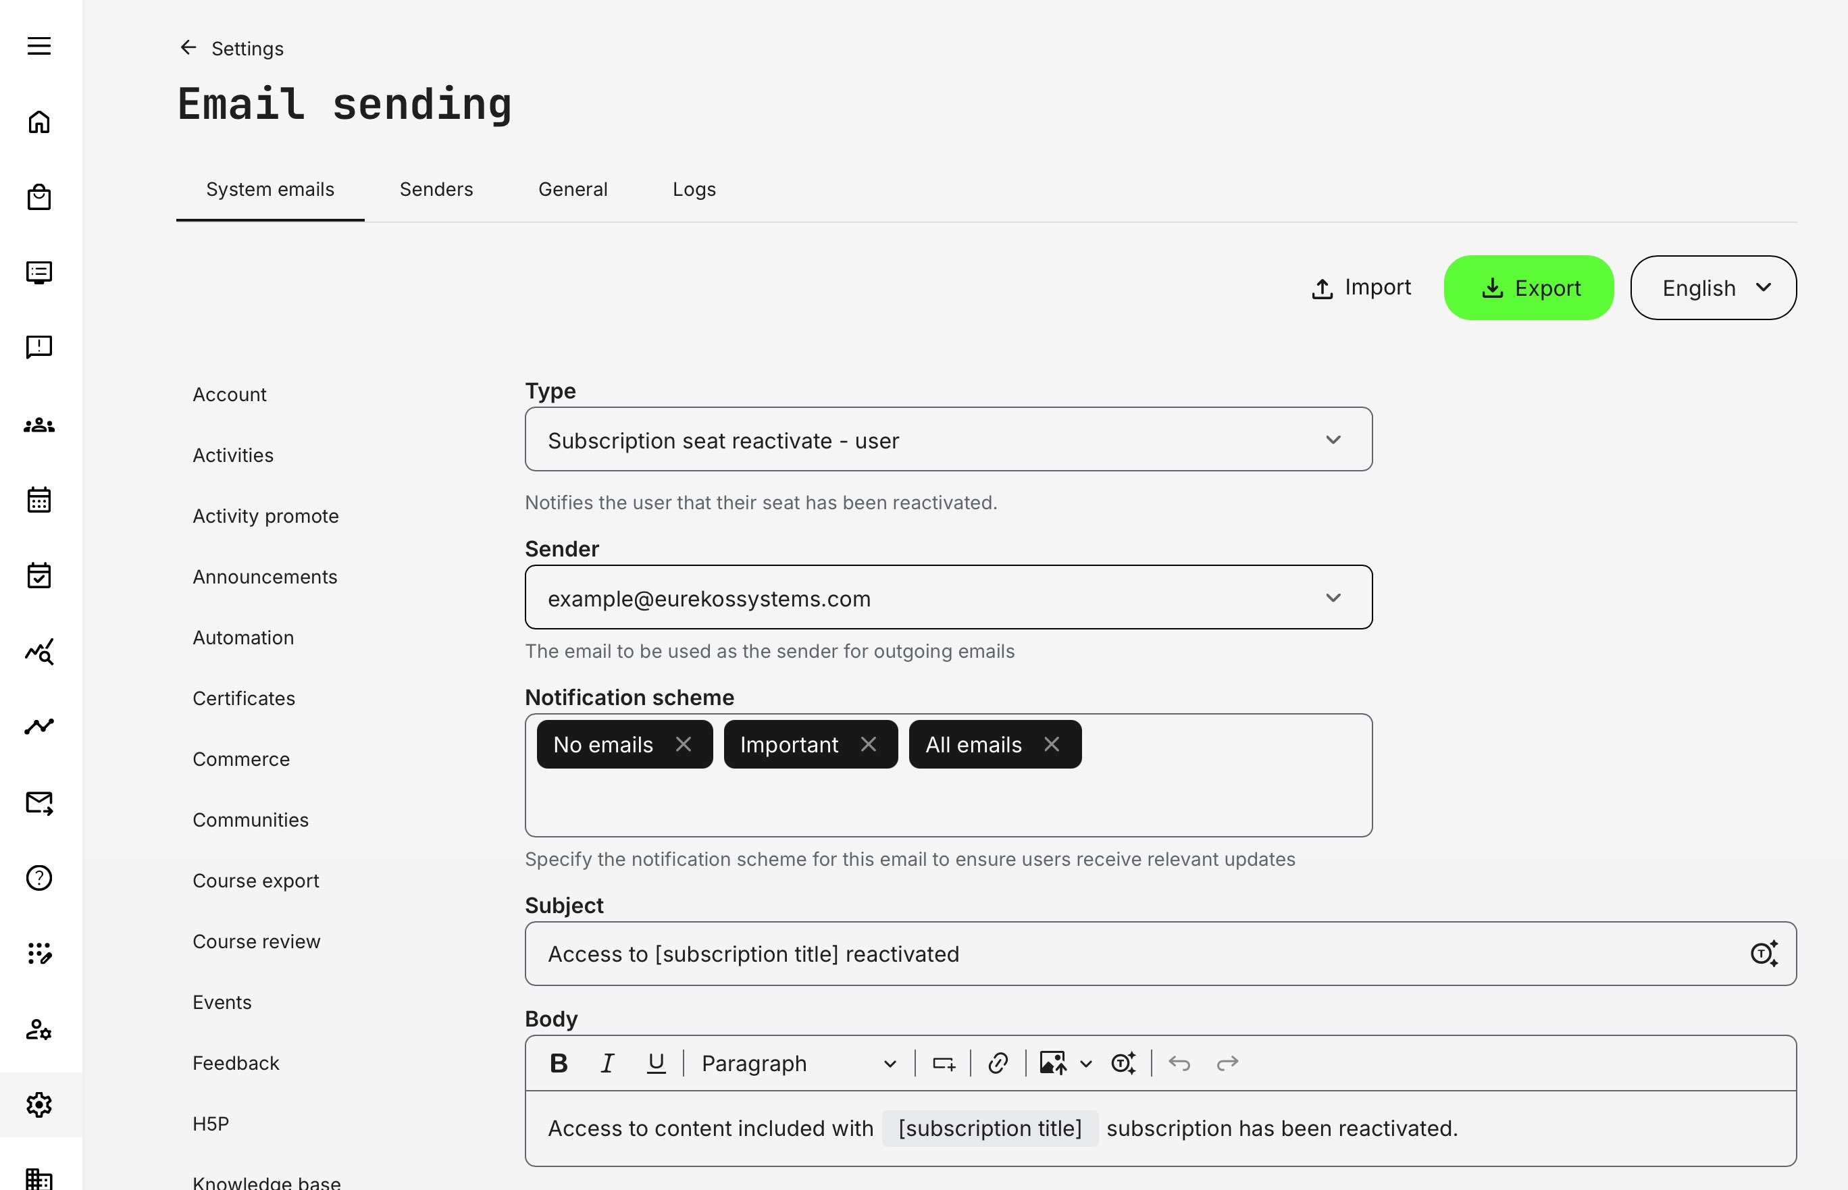Open the Logs tab
This screenshot has height=1190, width=1848.
[694, 189]
